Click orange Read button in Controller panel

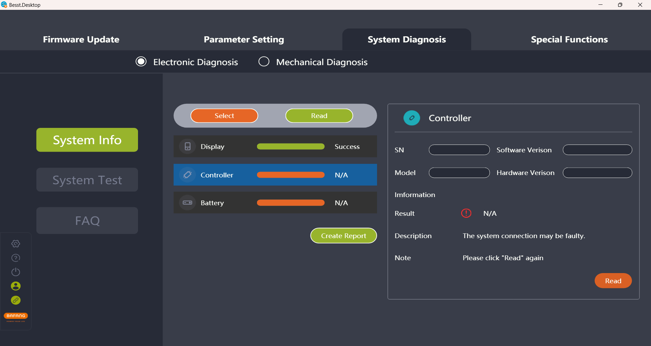coord(613,281)
